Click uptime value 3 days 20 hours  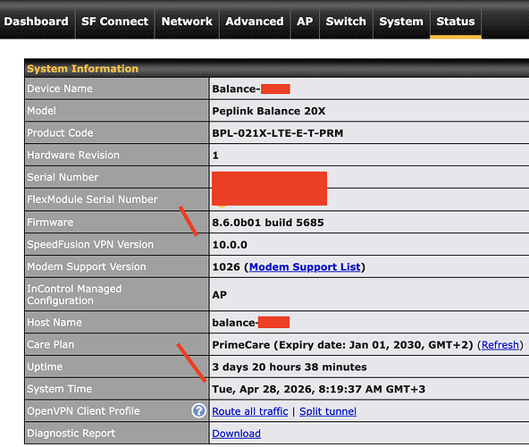[290, 367]
